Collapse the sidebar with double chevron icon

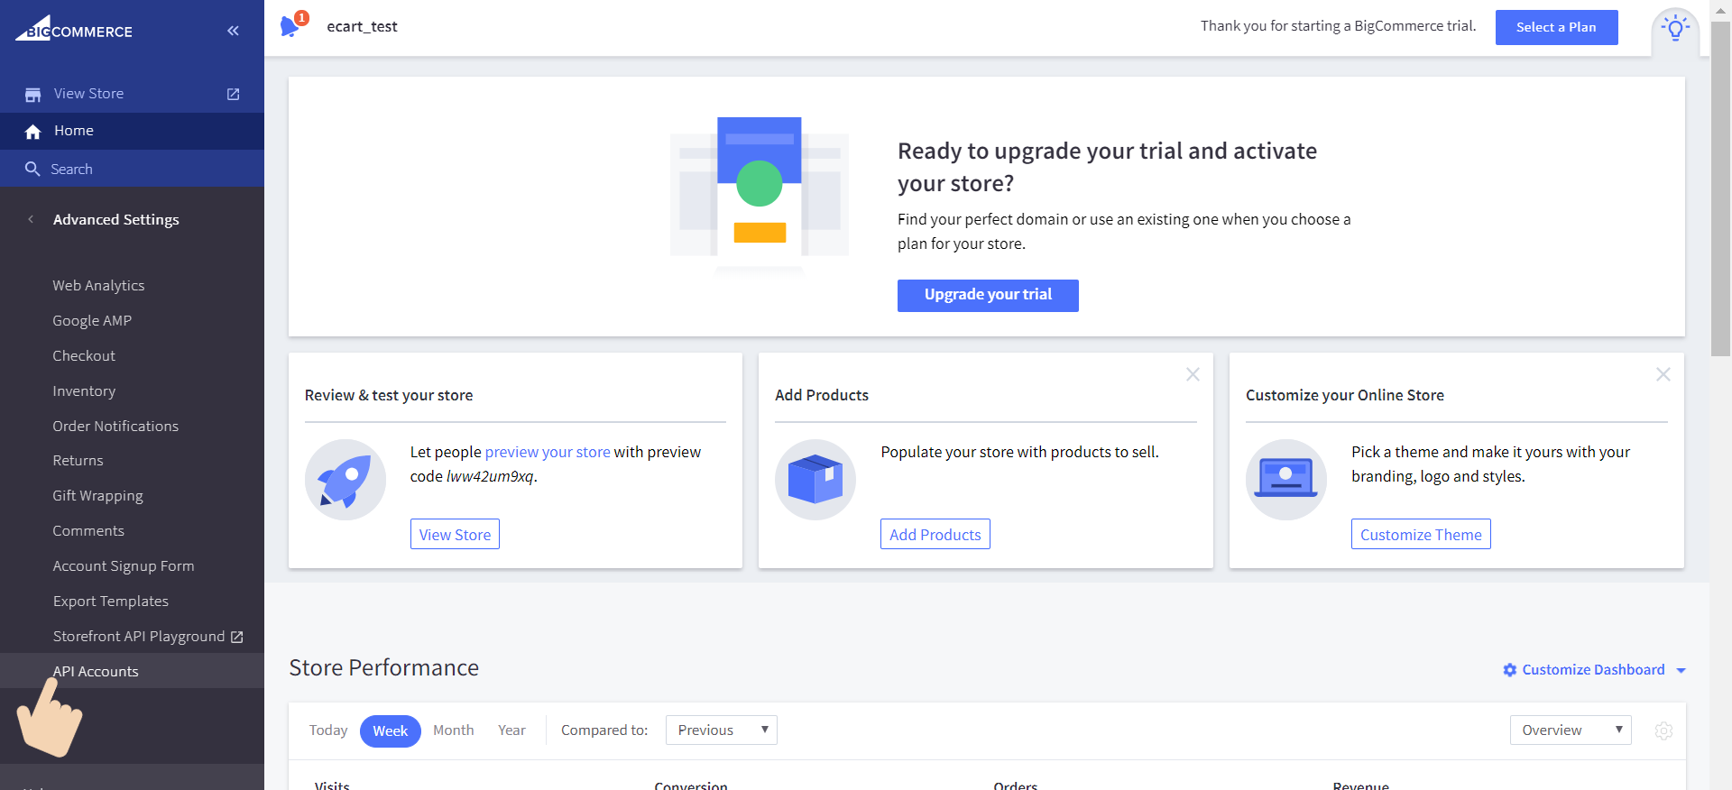(x=233, y=31)
